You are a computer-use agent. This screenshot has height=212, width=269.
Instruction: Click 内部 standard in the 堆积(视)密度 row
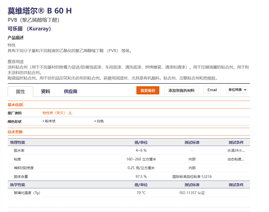tap(192, 168)
